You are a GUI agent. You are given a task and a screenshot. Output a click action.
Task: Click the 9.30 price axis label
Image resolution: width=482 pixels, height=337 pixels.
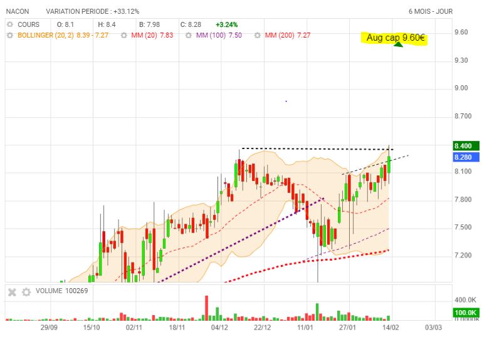click(x=461, y=60)
